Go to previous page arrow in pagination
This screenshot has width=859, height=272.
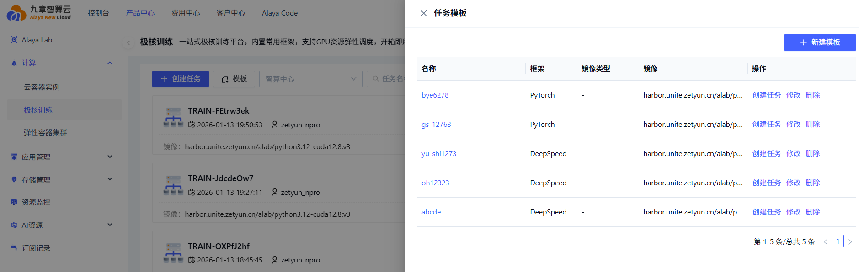[825, 241]
